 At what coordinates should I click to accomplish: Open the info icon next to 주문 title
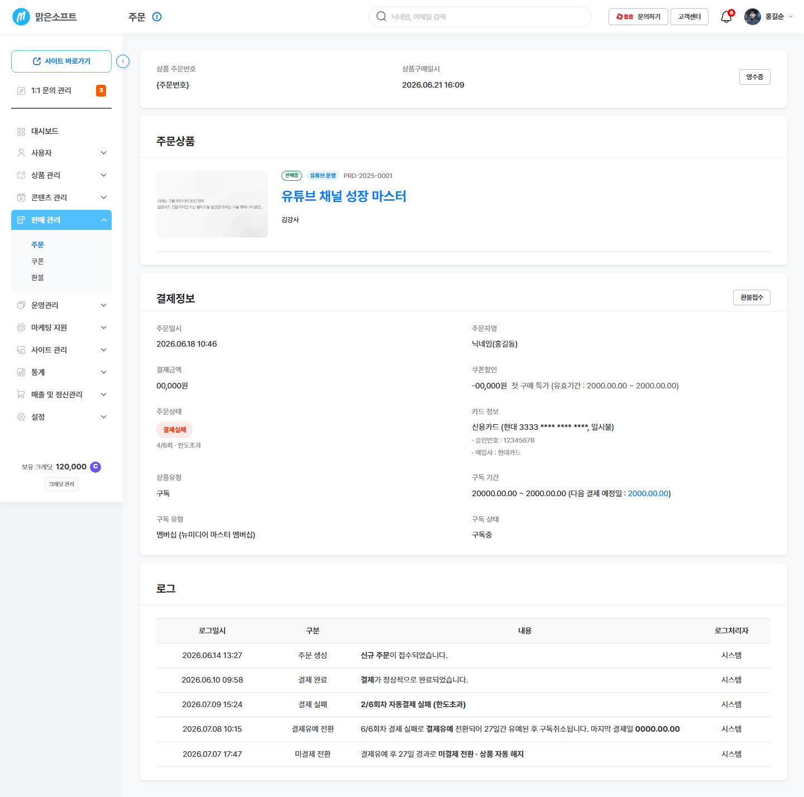point(157,17)
